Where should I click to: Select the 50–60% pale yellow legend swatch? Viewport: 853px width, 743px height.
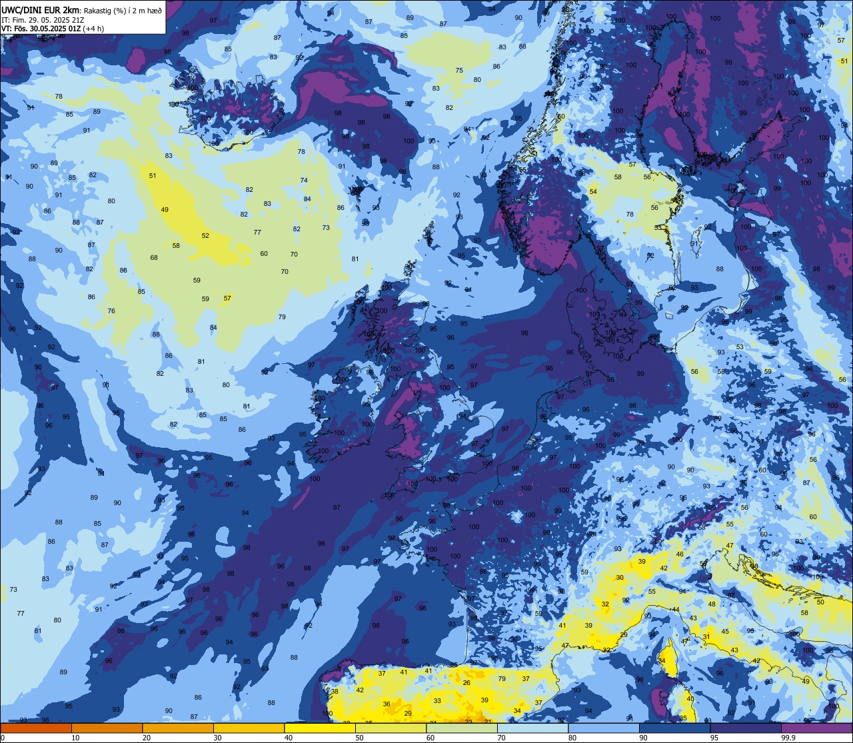(x=391, y=728)
